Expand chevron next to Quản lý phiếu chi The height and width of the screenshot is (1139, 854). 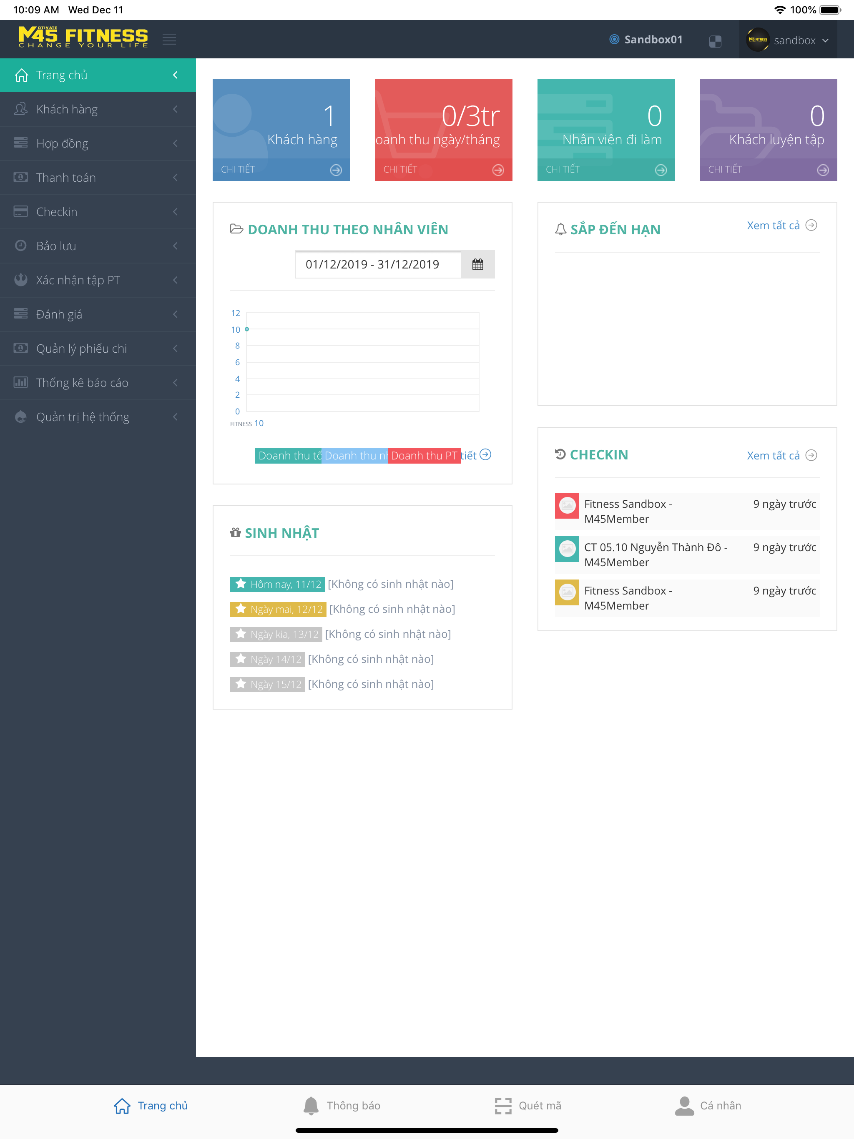coord(175,349)
